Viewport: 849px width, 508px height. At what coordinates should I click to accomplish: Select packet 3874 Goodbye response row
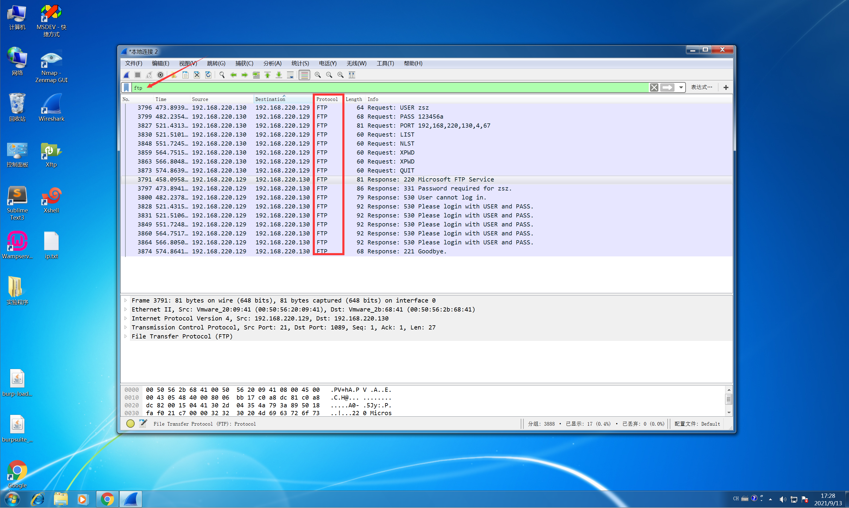pos(426,252)
